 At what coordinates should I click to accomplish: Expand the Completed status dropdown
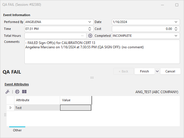[x=176, y=36]
